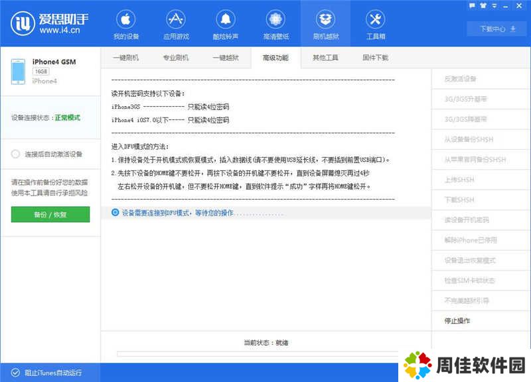Toggle 阻止iTunes自动运行 check icon
The width and height of the screenshot is (531, 382).
click(15, 373)
